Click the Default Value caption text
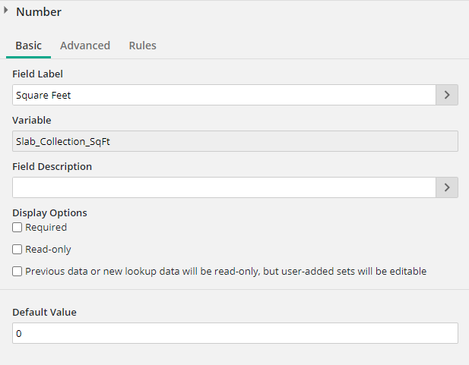 click(x=44, y=312)
